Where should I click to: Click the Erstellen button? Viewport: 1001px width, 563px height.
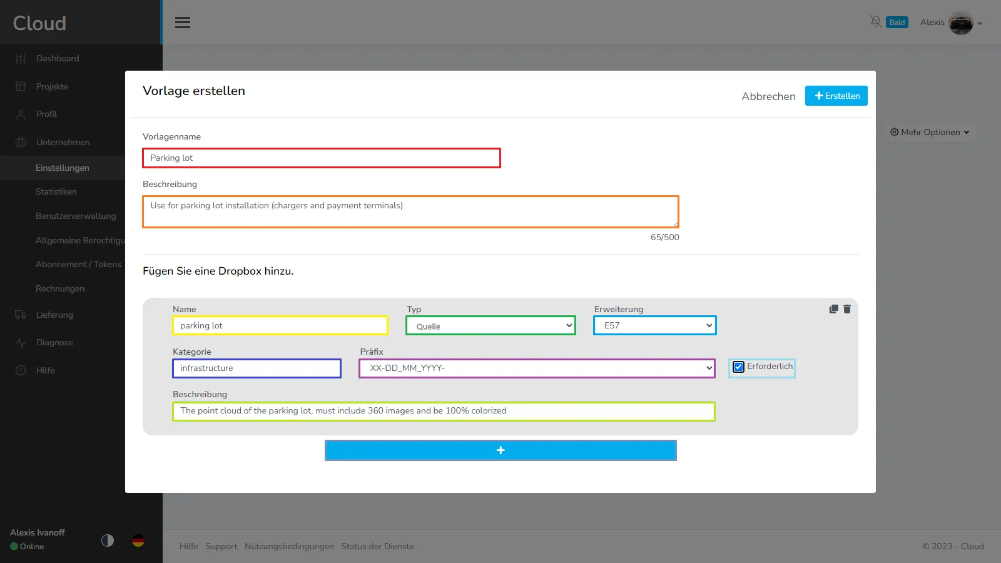pyautogui.click(x=836, y=96)
